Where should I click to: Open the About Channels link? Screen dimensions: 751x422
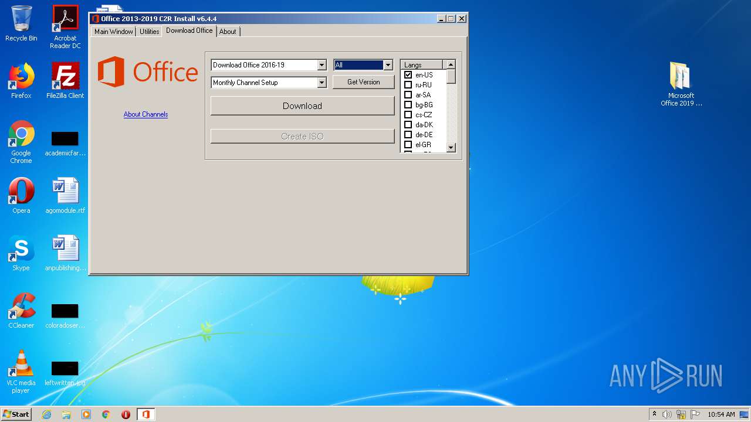point(146,114)
